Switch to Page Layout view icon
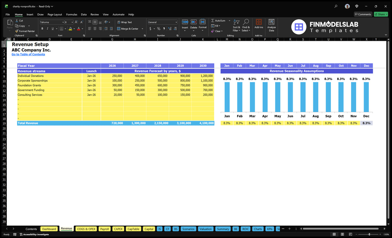This screenshot has height=238, width=392. (342, 234)
